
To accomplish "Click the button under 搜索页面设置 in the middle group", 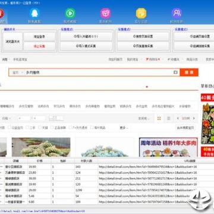I will 143,46.
